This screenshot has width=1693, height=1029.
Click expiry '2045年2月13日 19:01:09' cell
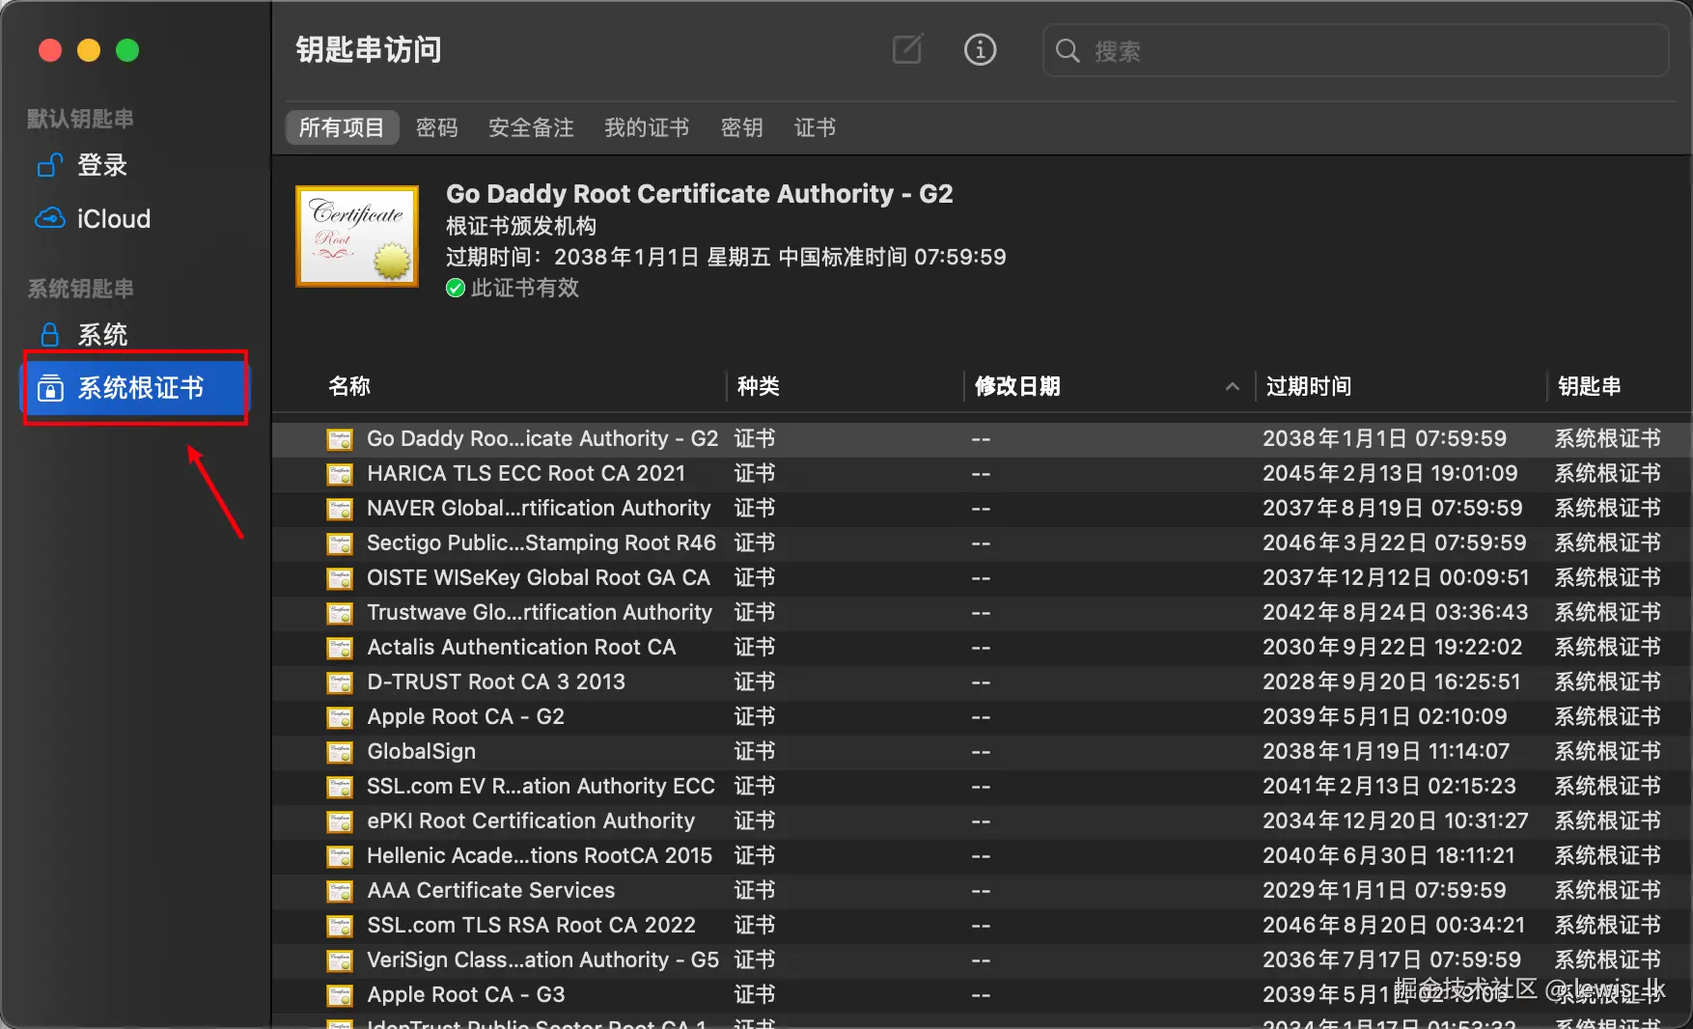(1390, 473)
